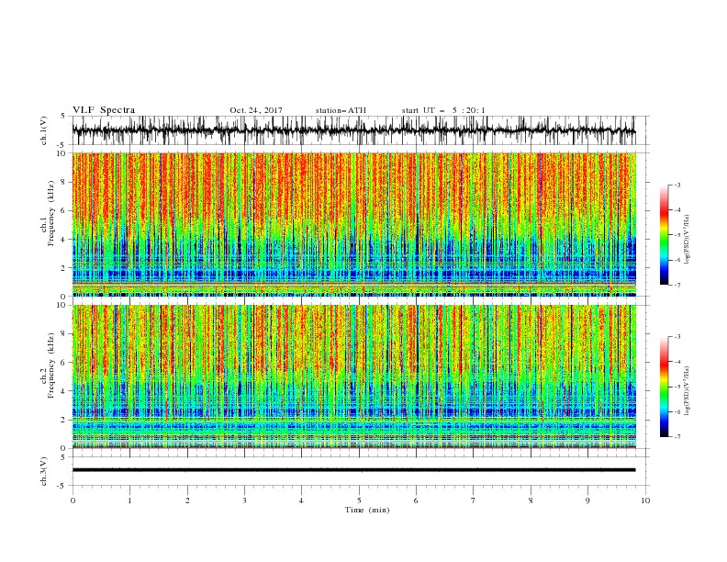Click the ch.1 color bar "log(PSD)(V²/Hz)" label
727x562 pixels.
[688, 240]
